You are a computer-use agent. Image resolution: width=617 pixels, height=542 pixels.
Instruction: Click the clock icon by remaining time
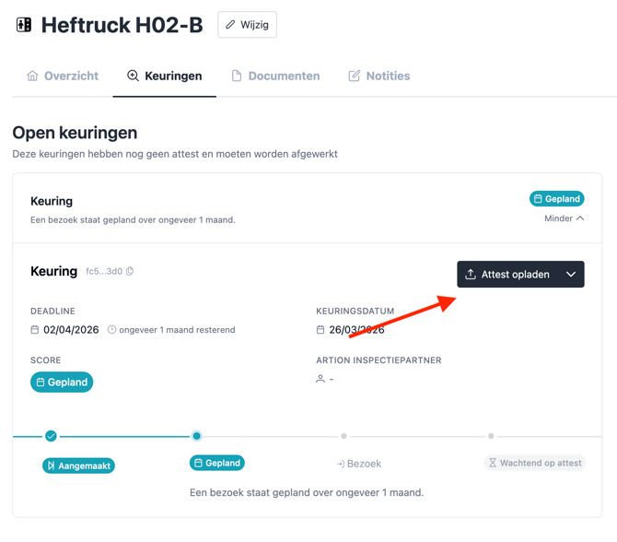click(112, 330)
